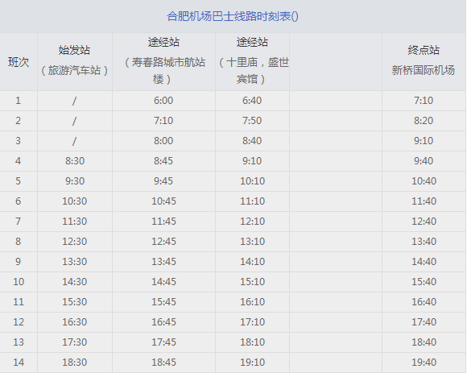Screen dimensions: 467x373
Task: Select the 8:30 departure time cell
Action: (75, 161)
